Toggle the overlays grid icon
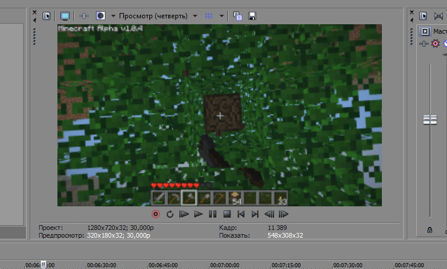The height and width of the screenshot is (269, 447). click(x=208, y=16)
